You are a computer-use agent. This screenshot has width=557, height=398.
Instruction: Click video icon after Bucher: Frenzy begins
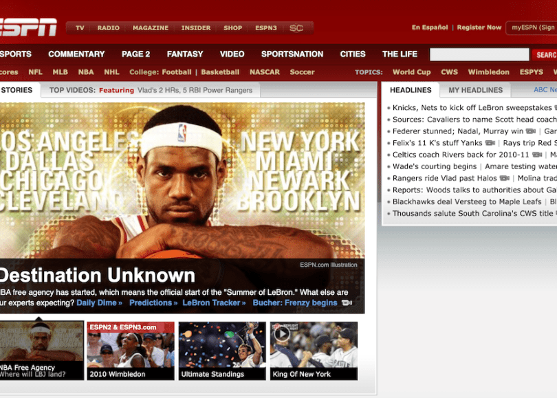(x=347, y=303)
